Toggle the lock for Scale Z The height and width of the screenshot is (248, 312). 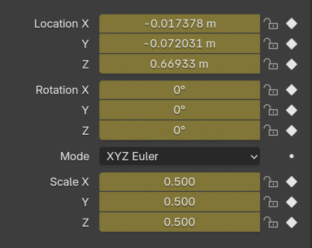pos(271,222)
